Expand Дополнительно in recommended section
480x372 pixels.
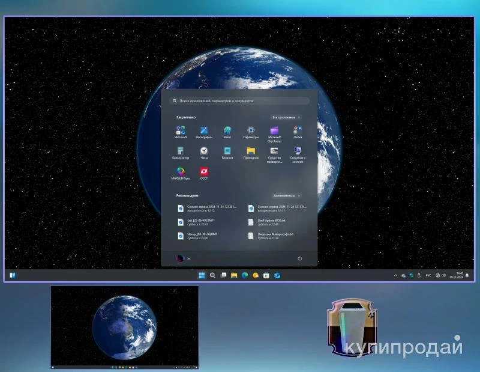[x=286, y=195]
